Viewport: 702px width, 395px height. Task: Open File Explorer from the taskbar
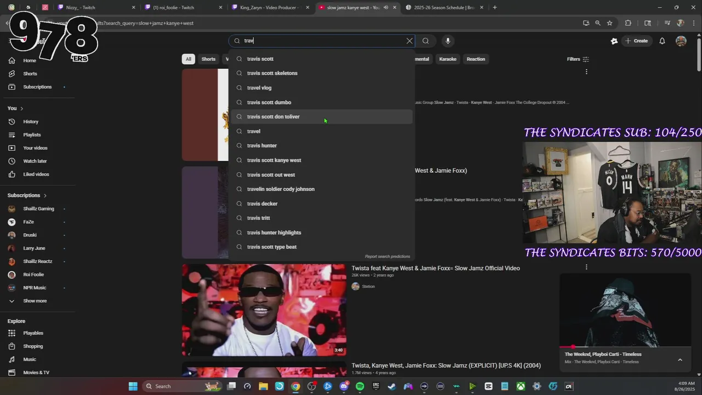(x=263, y=386)
